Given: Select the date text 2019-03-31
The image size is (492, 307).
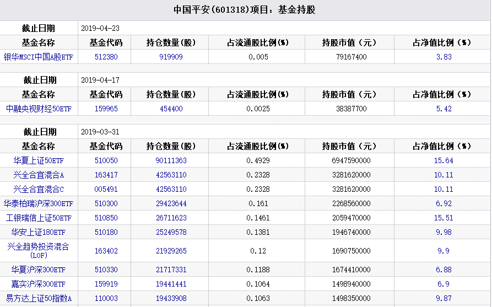Looking at the screenshot, I should coord(100,132).
